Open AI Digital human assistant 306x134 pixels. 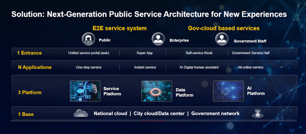(199, 67)
